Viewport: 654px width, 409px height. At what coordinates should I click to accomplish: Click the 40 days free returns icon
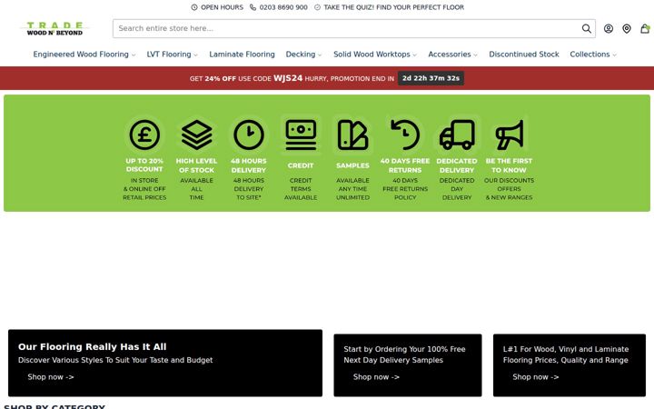(x=404, y=135)
